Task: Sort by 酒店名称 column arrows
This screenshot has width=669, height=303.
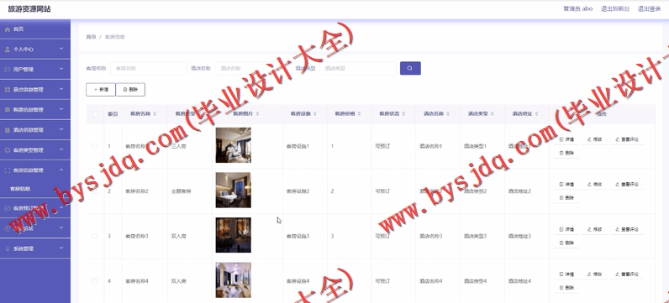Action: coord(448,114)
